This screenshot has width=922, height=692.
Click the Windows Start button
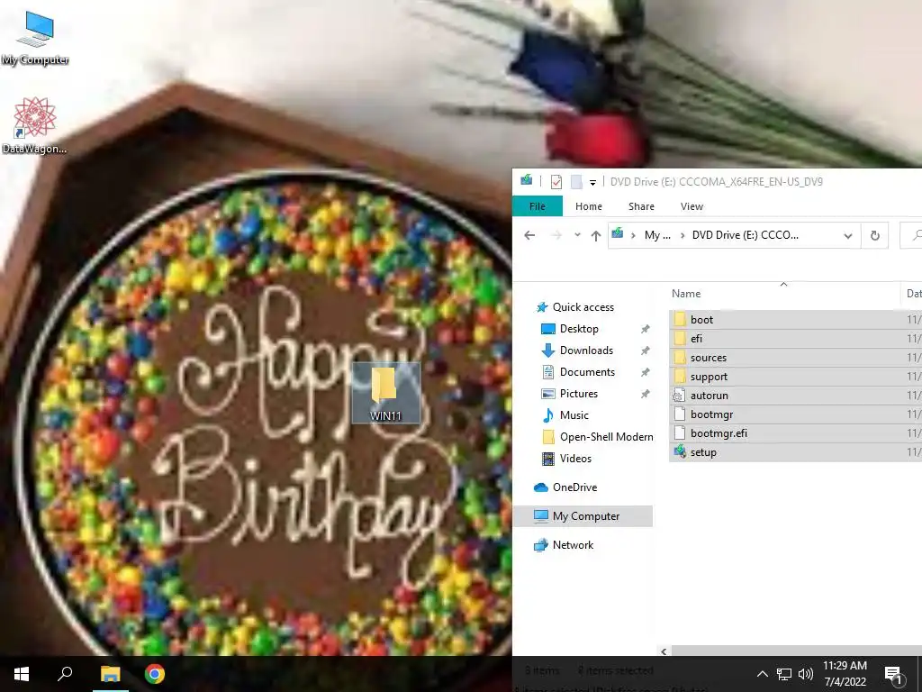[x=22, y=674]
